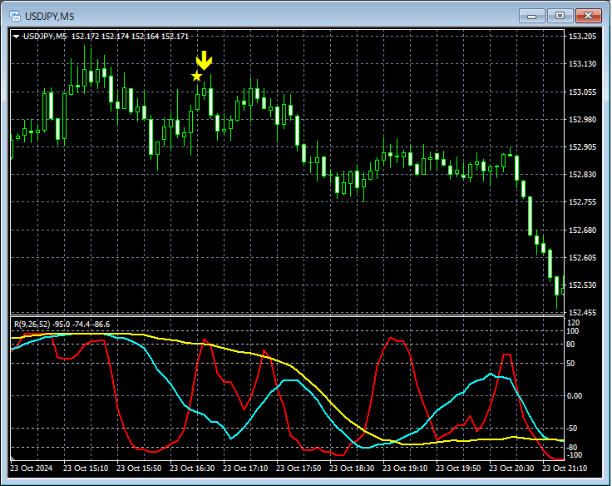This screenshot has height=486, width=612.
Task: Click the indicator scale value 0.00
Action: click(574, 396)
